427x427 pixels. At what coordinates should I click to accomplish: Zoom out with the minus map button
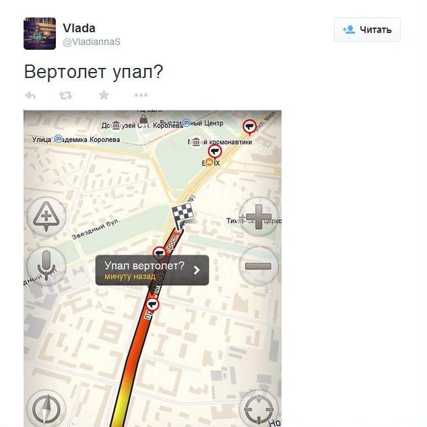point(259,266)
